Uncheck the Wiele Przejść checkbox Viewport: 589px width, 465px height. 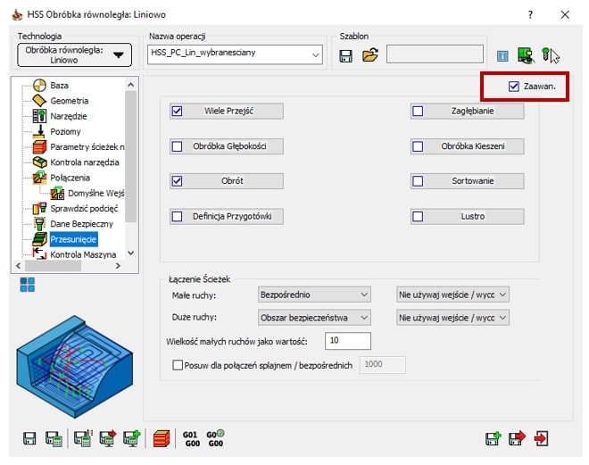pyautogui.click(x=177, y=112)
